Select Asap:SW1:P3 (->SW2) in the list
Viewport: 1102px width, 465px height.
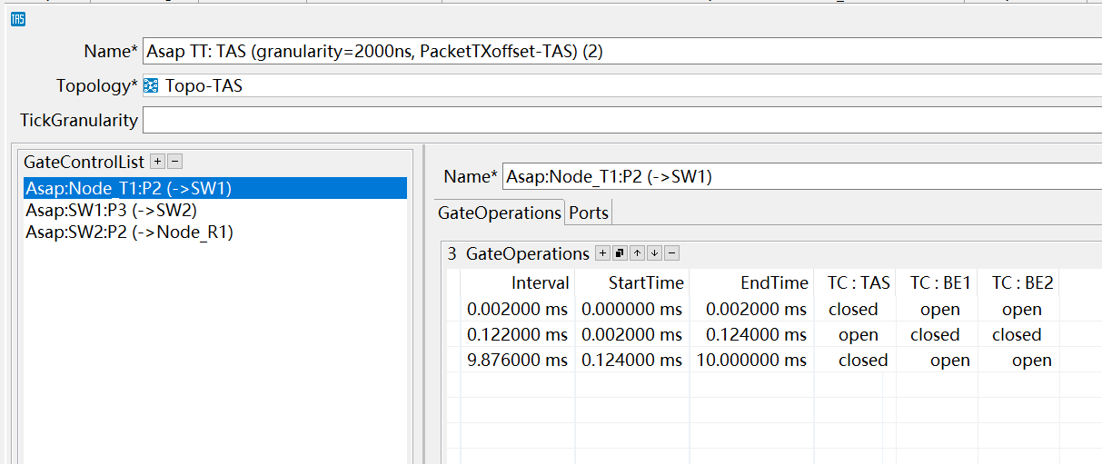(x=111, y=211)
